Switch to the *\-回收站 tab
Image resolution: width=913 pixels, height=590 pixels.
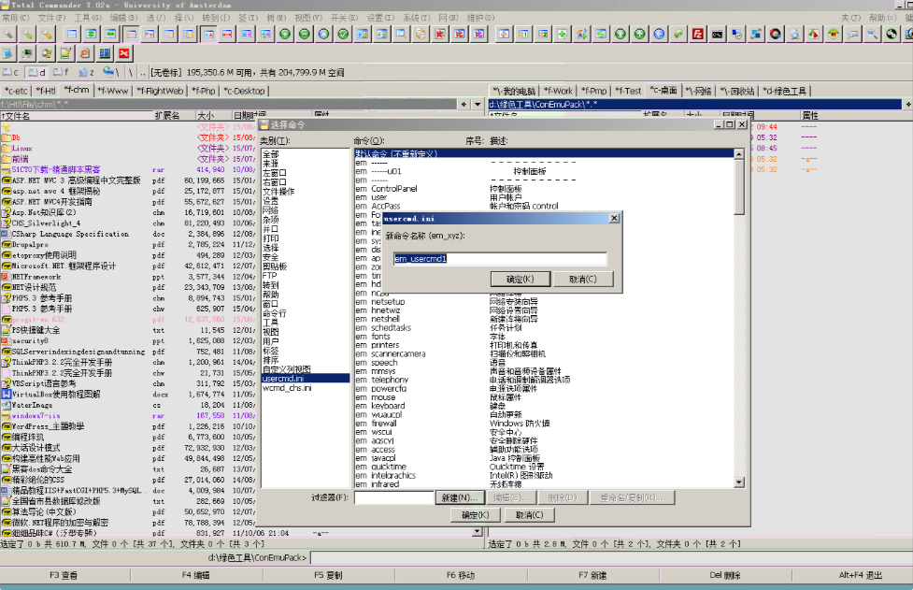point(736,91)
